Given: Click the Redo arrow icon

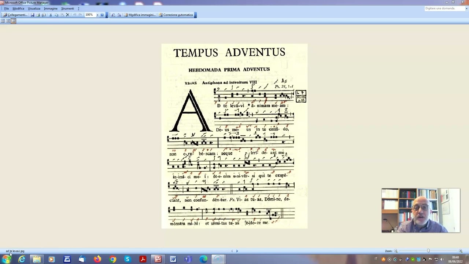Looking at the screenshot, I should pos(80,15).
